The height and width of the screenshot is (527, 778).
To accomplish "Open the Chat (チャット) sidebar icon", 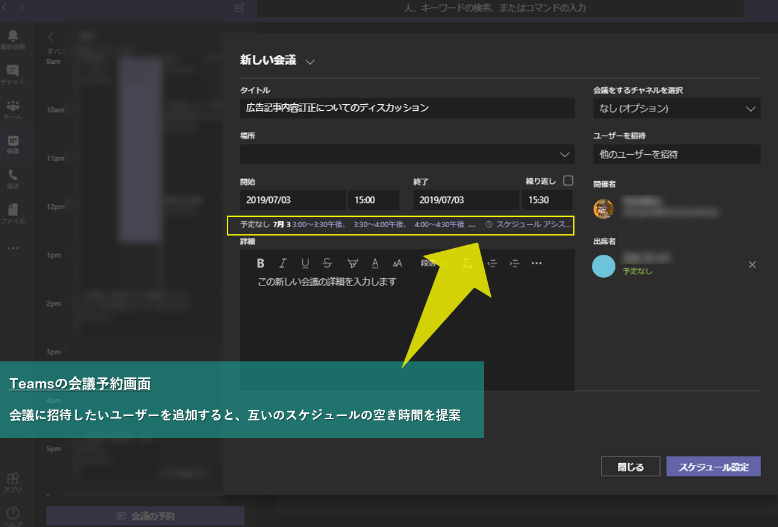I will click(x=13, y=74).
